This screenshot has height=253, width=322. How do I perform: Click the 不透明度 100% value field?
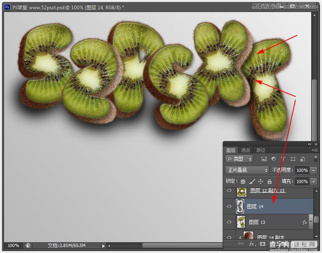pos(302,170)
